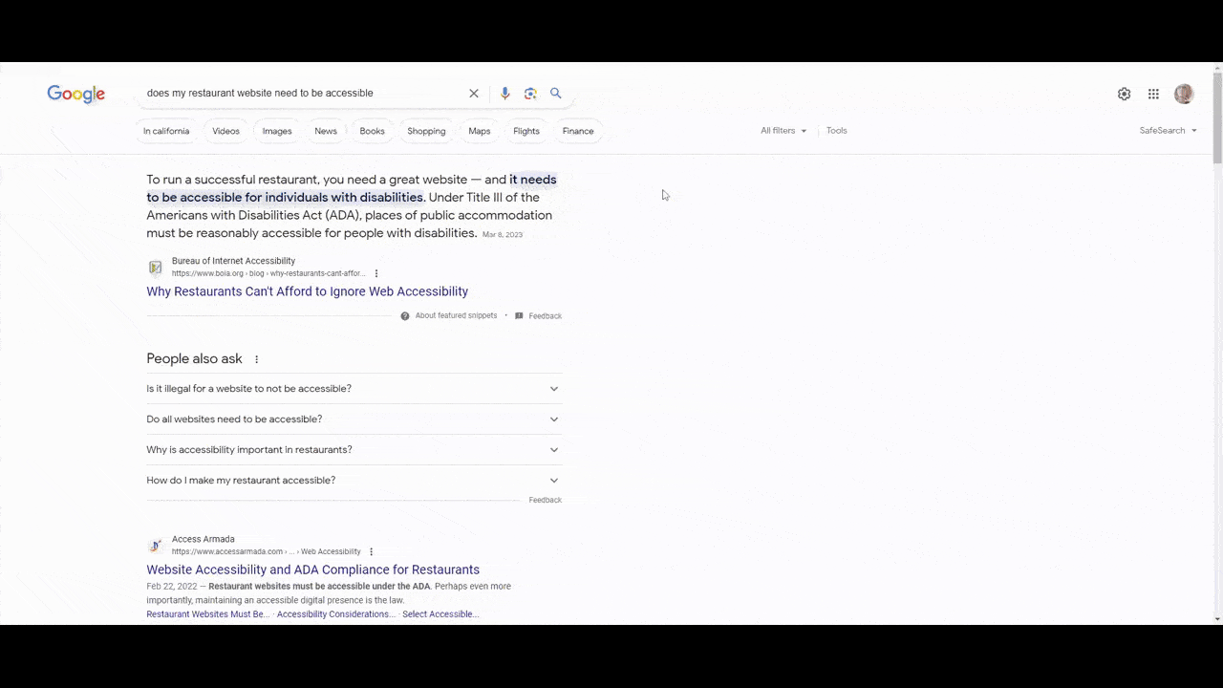The height and width of the screenshot is (688, 1223).
Task: Click the accessarmada.com URL breadcrumb
Action: pos(267,552)
